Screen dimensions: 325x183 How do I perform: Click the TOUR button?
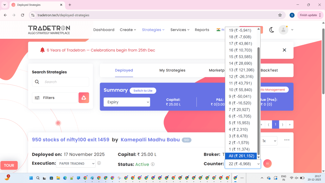click(9, 165)
